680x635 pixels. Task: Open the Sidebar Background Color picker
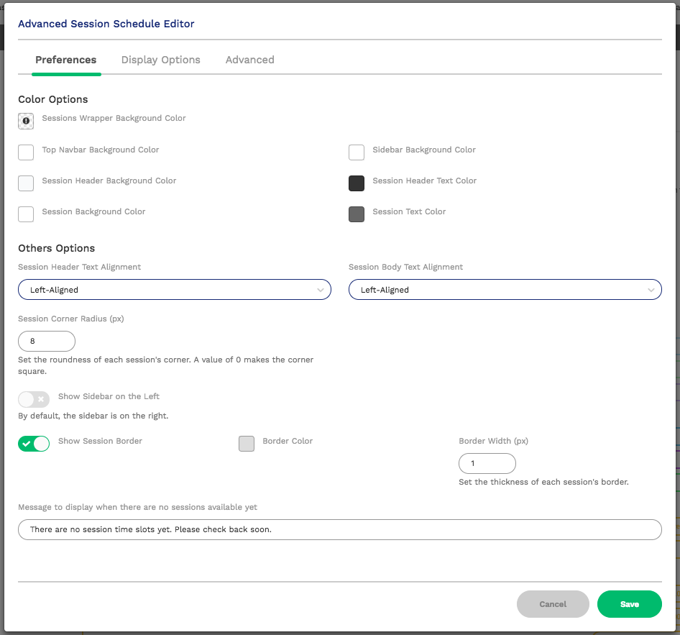click(x=357, y=152)
